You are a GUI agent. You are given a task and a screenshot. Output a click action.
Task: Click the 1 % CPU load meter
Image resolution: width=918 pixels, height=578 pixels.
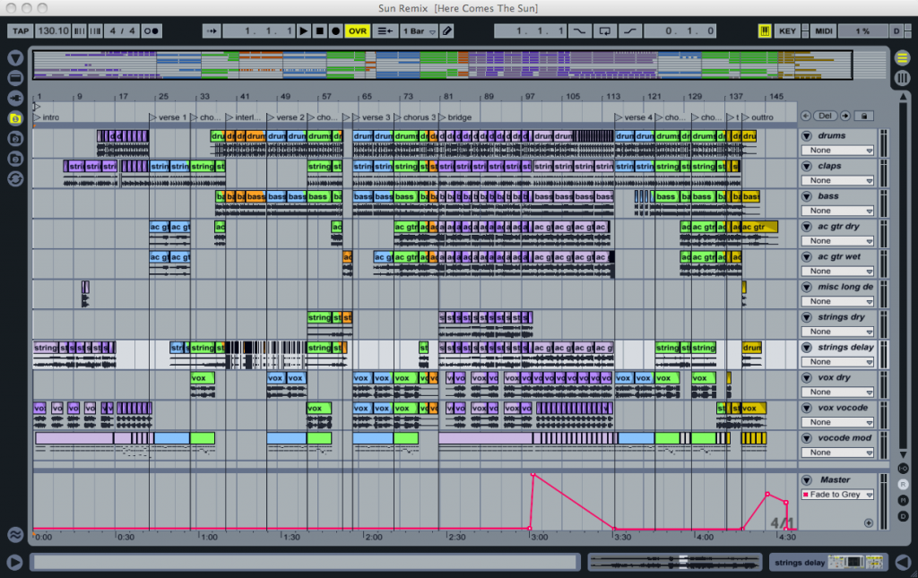pyautogui.click(x=863, y=31)
